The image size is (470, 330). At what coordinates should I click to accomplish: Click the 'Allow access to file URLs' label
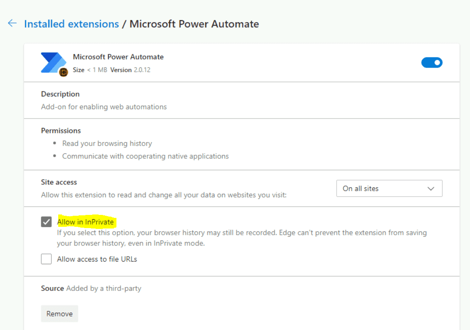pyautogui.click(x=97, y=259)
